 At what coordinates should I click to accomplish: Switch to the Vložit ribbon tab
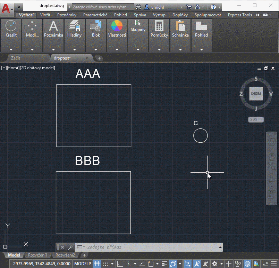pyautogui.click(x=45, y=15)
